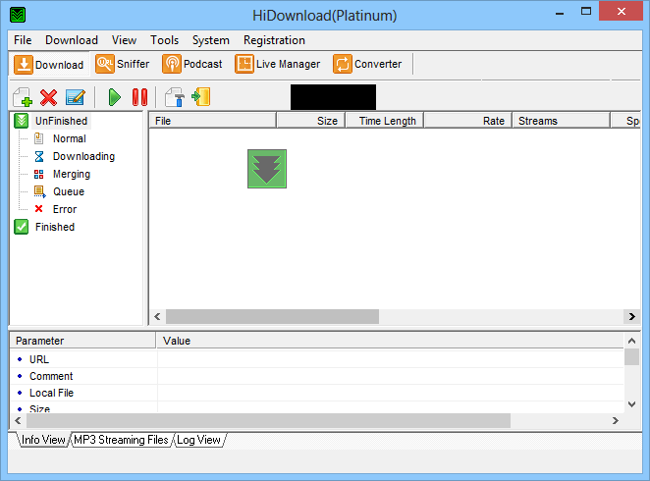Select the Downloading tree item
The width and height of the screenshot is (650, 481).
pyautogui.click(x=83, y=157)
